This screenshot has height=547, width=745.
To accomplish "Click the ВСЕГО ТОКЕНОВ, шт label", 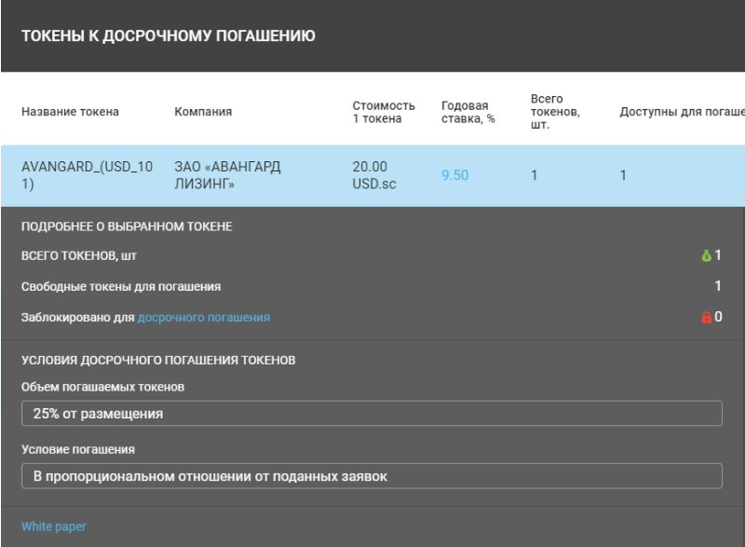I will (79, 256).
